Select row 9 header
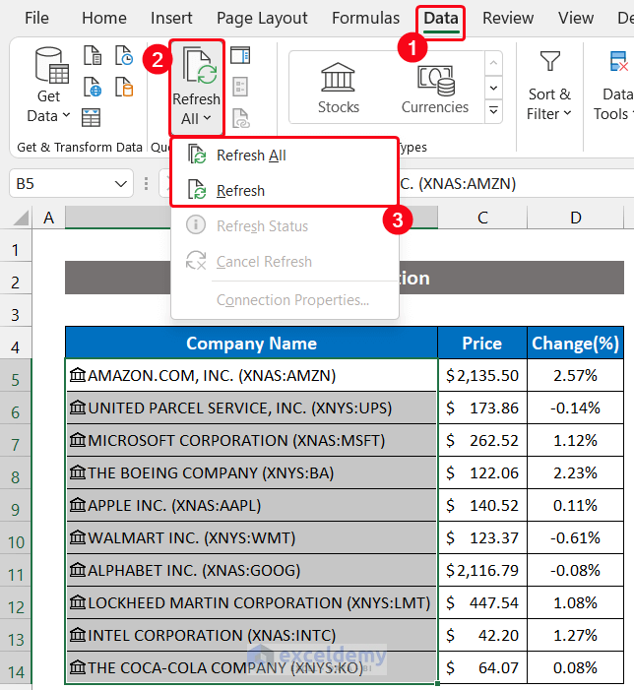This screenshot has height=690, width=634. click(x=16, y=509)
